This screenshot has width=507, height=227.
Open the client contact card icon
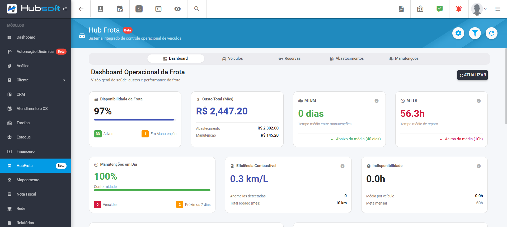pos(100,9)
